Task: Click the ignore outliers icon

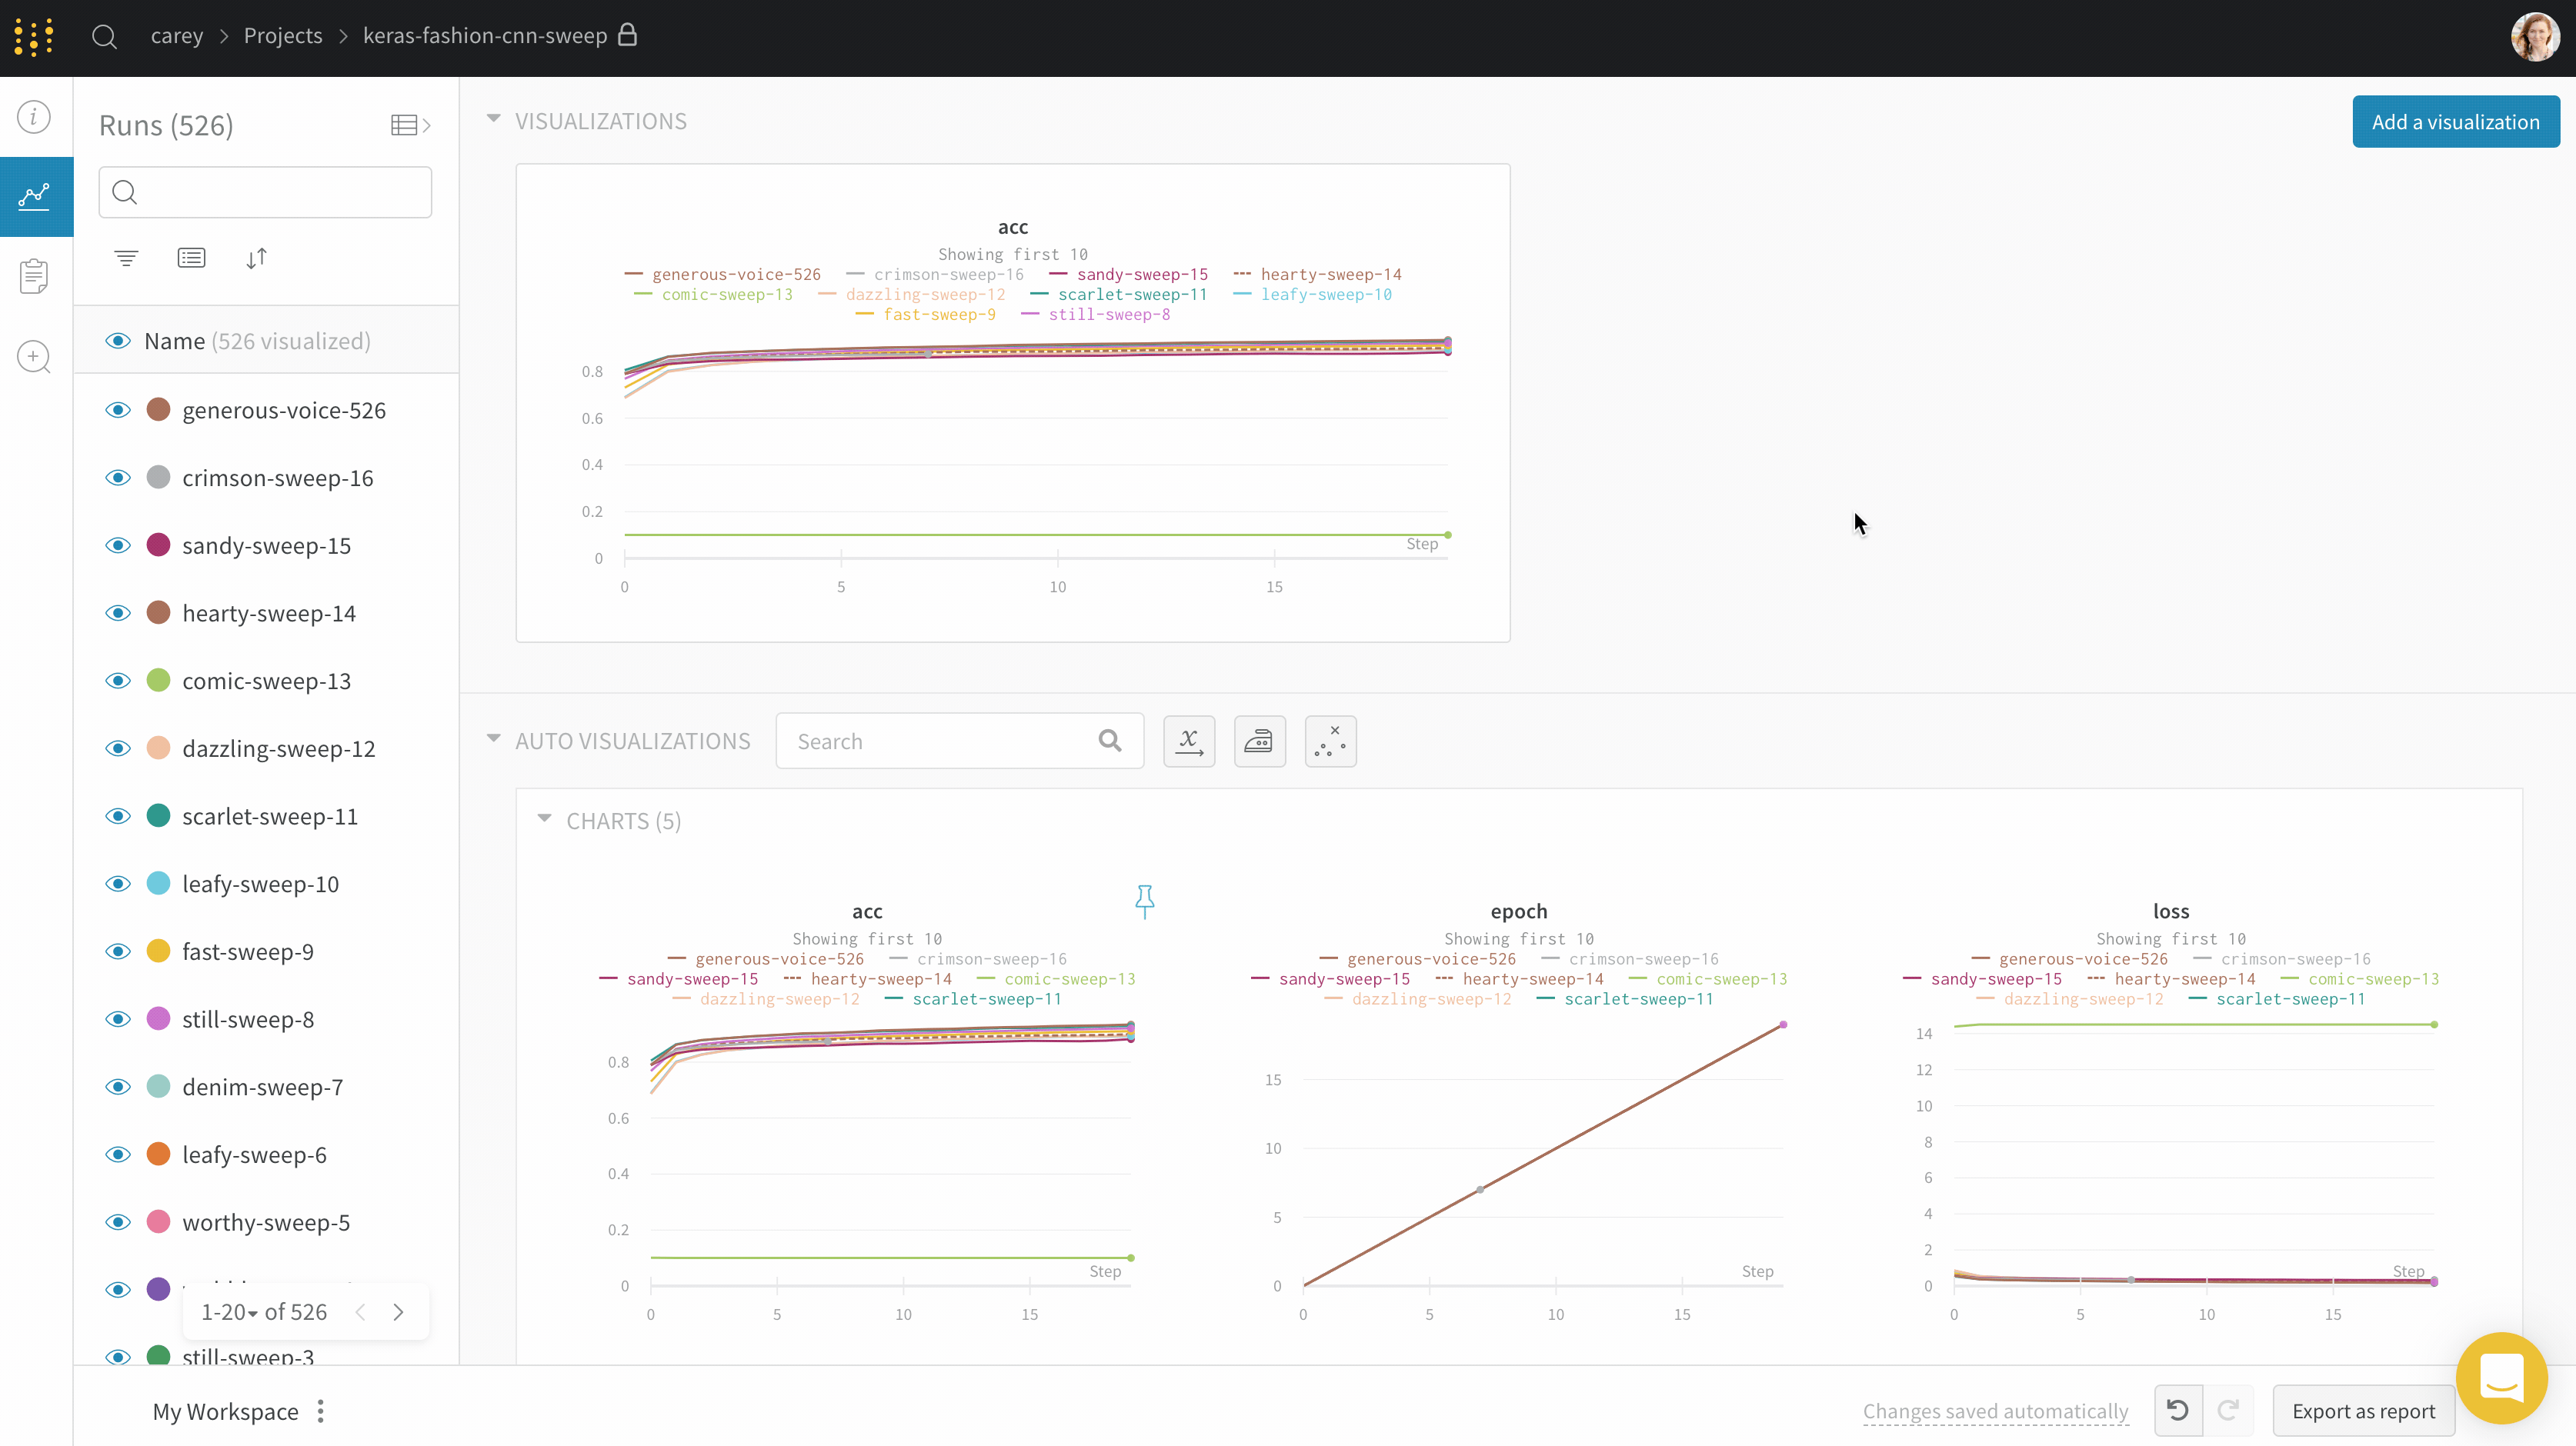Action: pyautogui.click(x=1330, y=741)
